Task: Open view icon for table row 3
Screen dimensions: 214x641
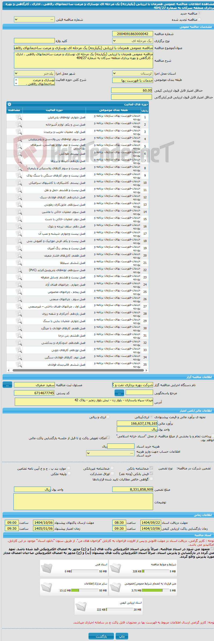Action: [19, 132]
